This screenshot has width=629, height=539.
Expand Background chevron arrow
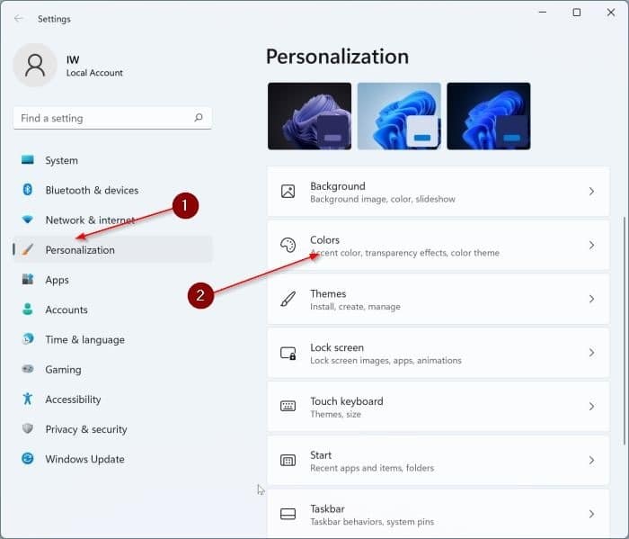tap(591, 191)
